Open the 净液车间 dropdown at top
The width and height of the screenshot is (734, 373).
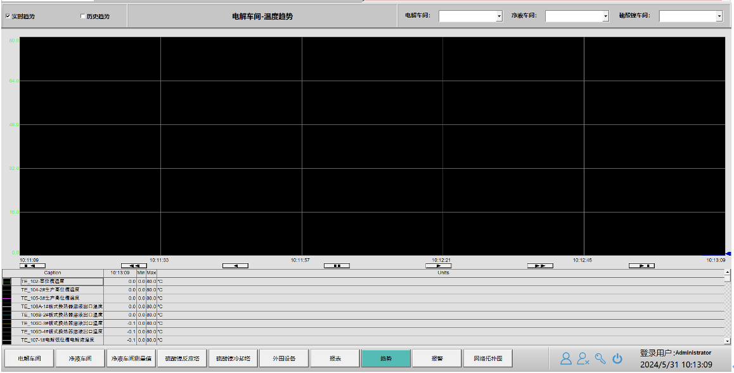click(605, 16)
